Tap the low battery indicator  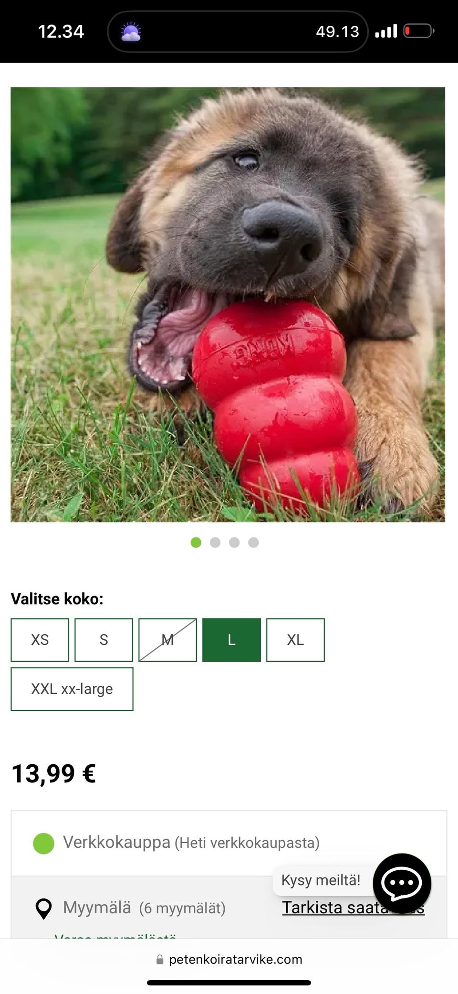click(419, 32)
